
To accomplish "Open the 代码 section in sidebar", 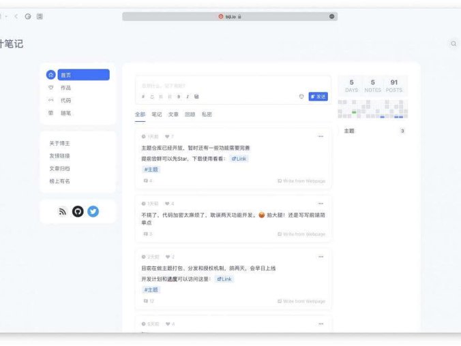I will click(65, 100).
